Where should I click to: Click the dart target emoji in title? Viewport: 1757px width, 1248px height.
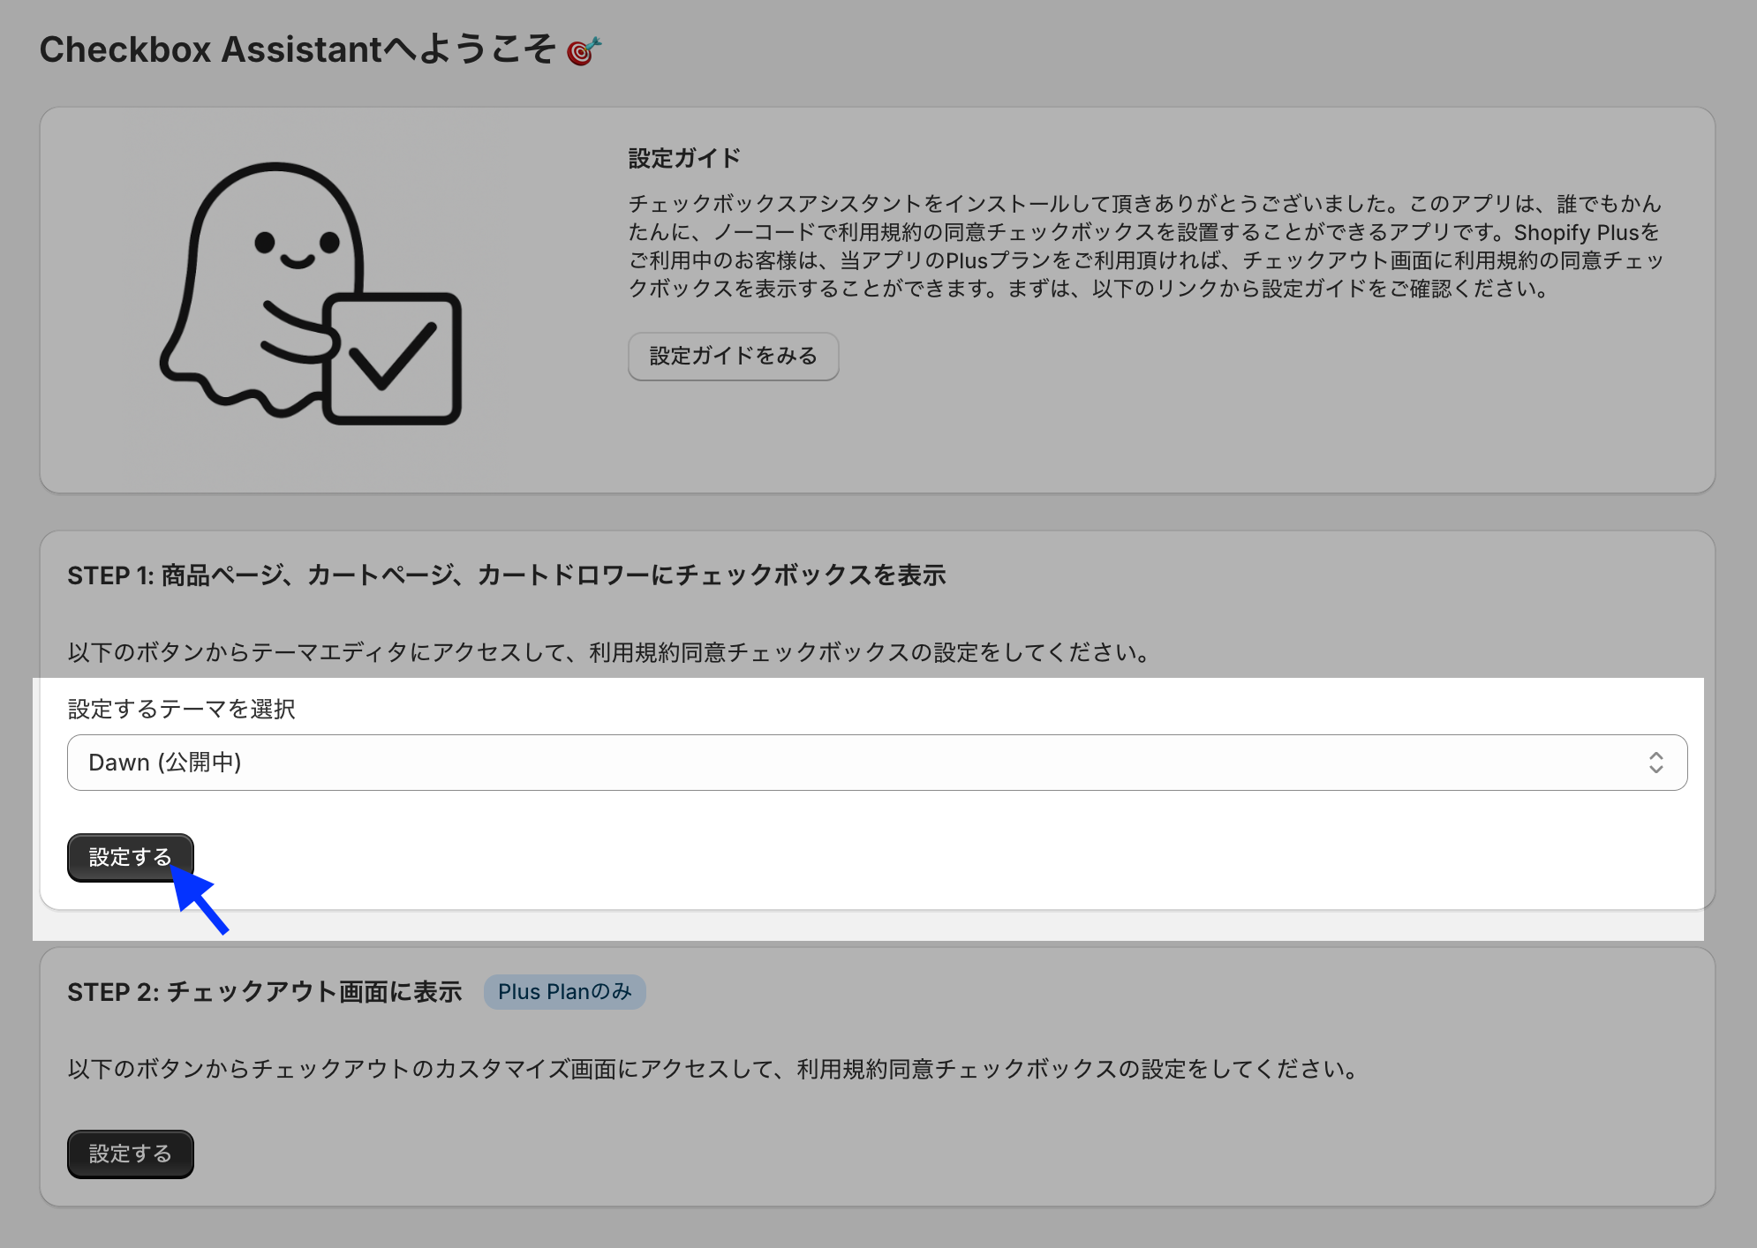pyautogui.click(x=584, y=51)
